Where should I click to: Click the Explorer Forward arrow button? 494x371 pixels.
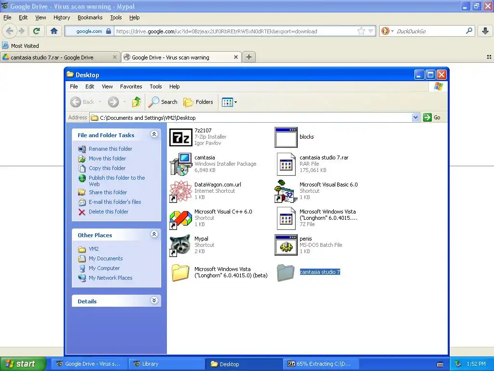pyautogui.click(x=113, y=102)
